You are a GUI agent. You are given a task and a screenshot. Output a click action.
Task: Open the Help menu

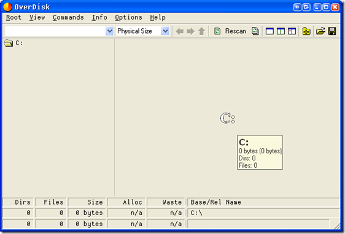pos(158,17)
